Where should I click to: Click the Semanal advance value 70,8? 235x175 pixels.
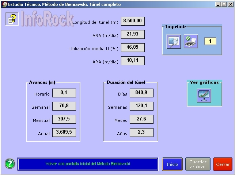pos(64,106)
